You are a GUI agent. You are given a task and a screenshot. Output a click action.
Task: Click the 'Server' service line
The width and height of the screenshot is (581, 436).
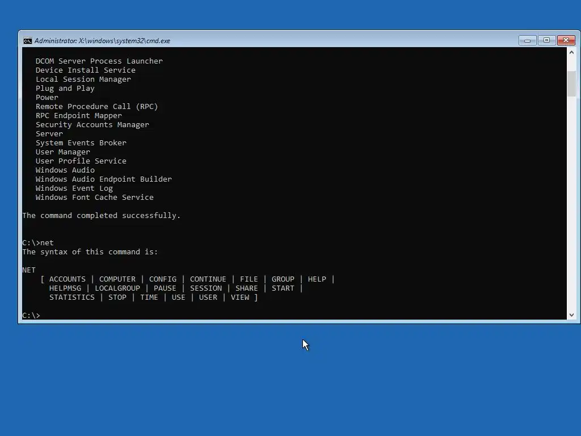tap(49, 134)
